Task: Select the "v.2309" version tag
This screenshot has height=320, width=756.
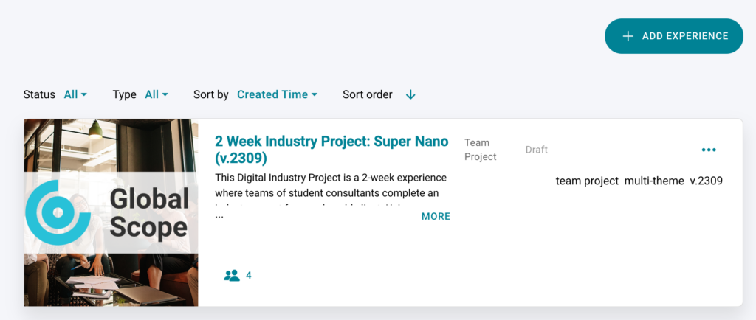Action: (706, 181)
